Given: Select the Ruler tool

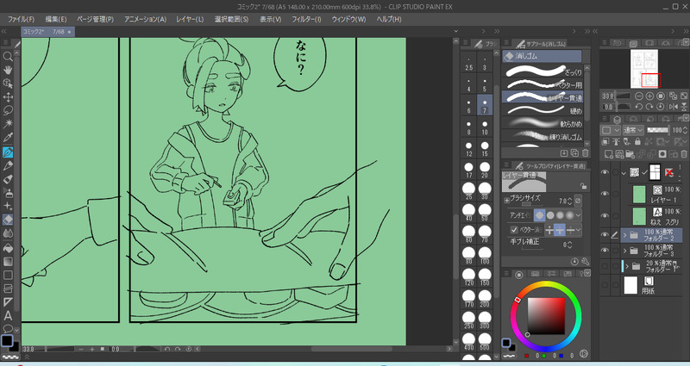Looking at the screenshot, I should (x=8, y=302).
